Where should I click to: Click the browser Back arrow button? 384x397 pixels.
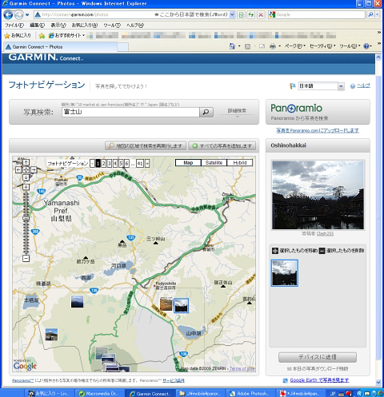click(8, 14)
